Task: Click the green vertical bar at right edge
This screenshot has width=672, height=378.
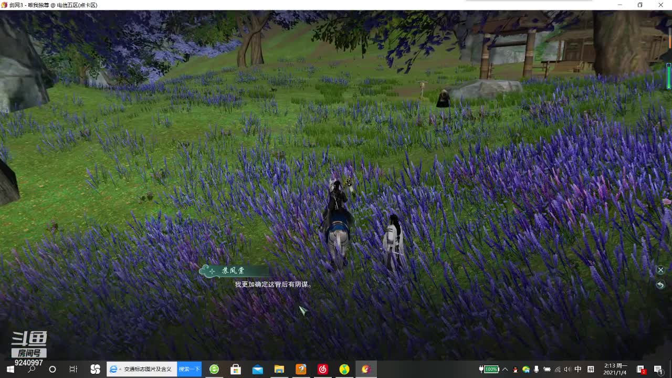Action: click(x=669, y=76)
